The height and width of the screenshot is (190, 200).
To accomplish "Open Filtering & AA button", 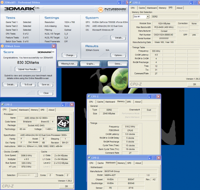I will [x=68, y=64].
